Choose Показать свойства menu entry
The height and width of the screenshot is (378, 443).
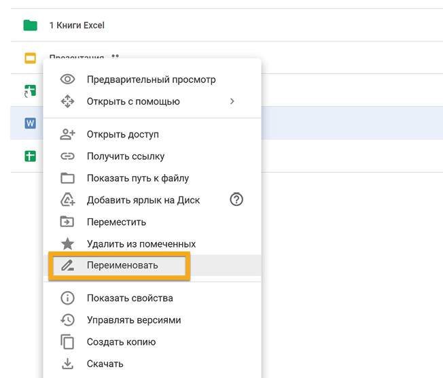(130, 298)
